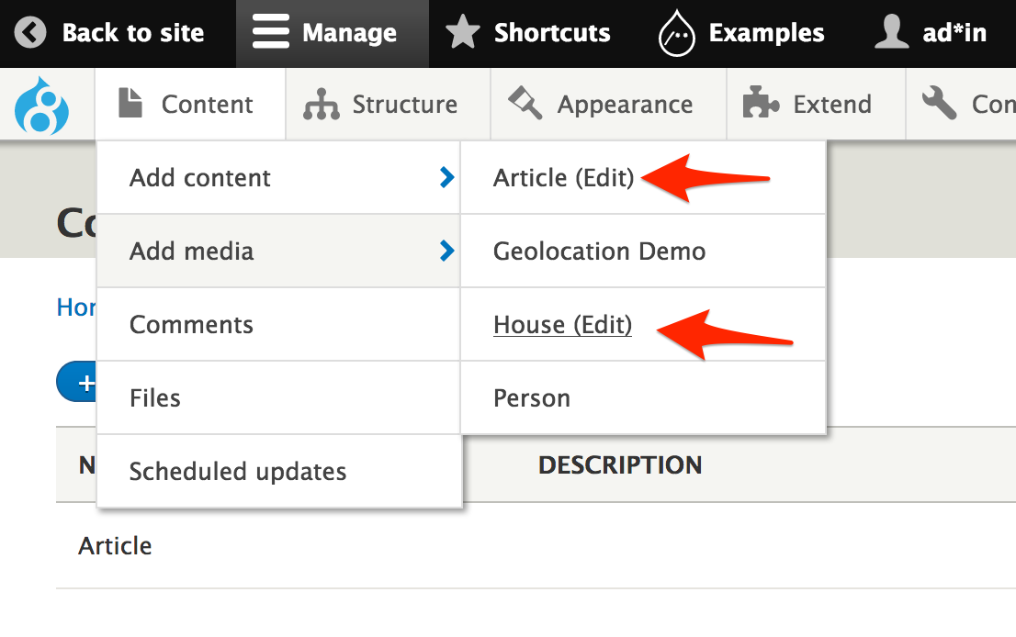This screenshot has width=1016, height=637.
Task: Select Geolocation Demo content type
Action: 599,251
